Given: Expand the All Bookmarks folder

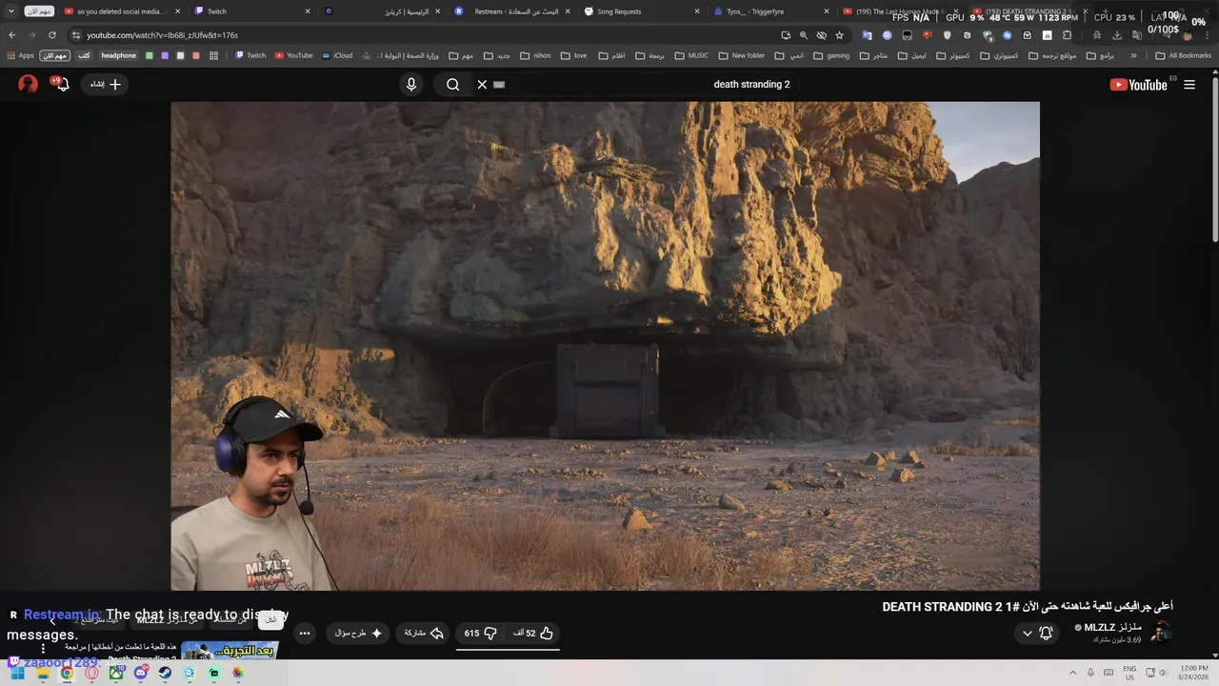Looking at the screenshot, I should (1183, 55).
